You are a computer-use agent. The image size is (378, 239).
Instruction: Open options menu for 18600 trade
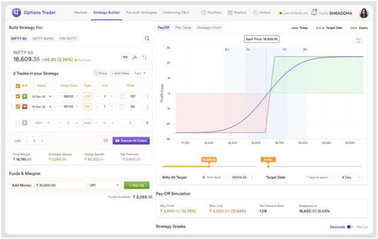147,96
